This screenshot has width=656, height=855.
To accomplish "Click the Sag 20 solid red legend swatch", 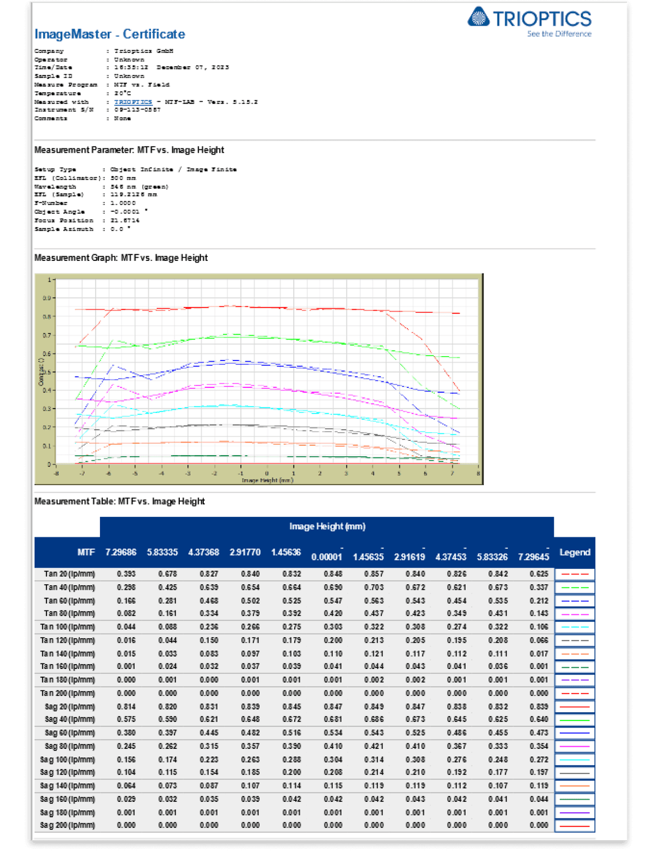I will (575, 707).
